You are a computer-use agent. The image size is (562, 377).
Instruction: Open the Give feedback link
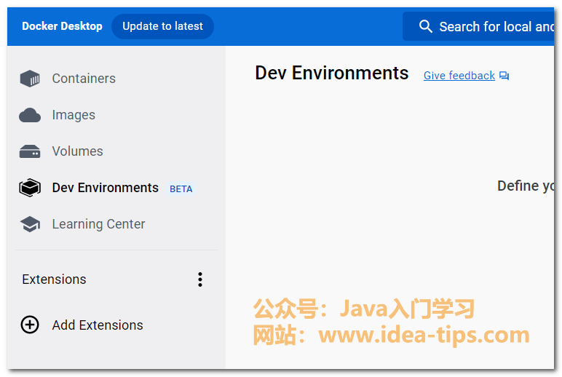click(x=459, y=76)
